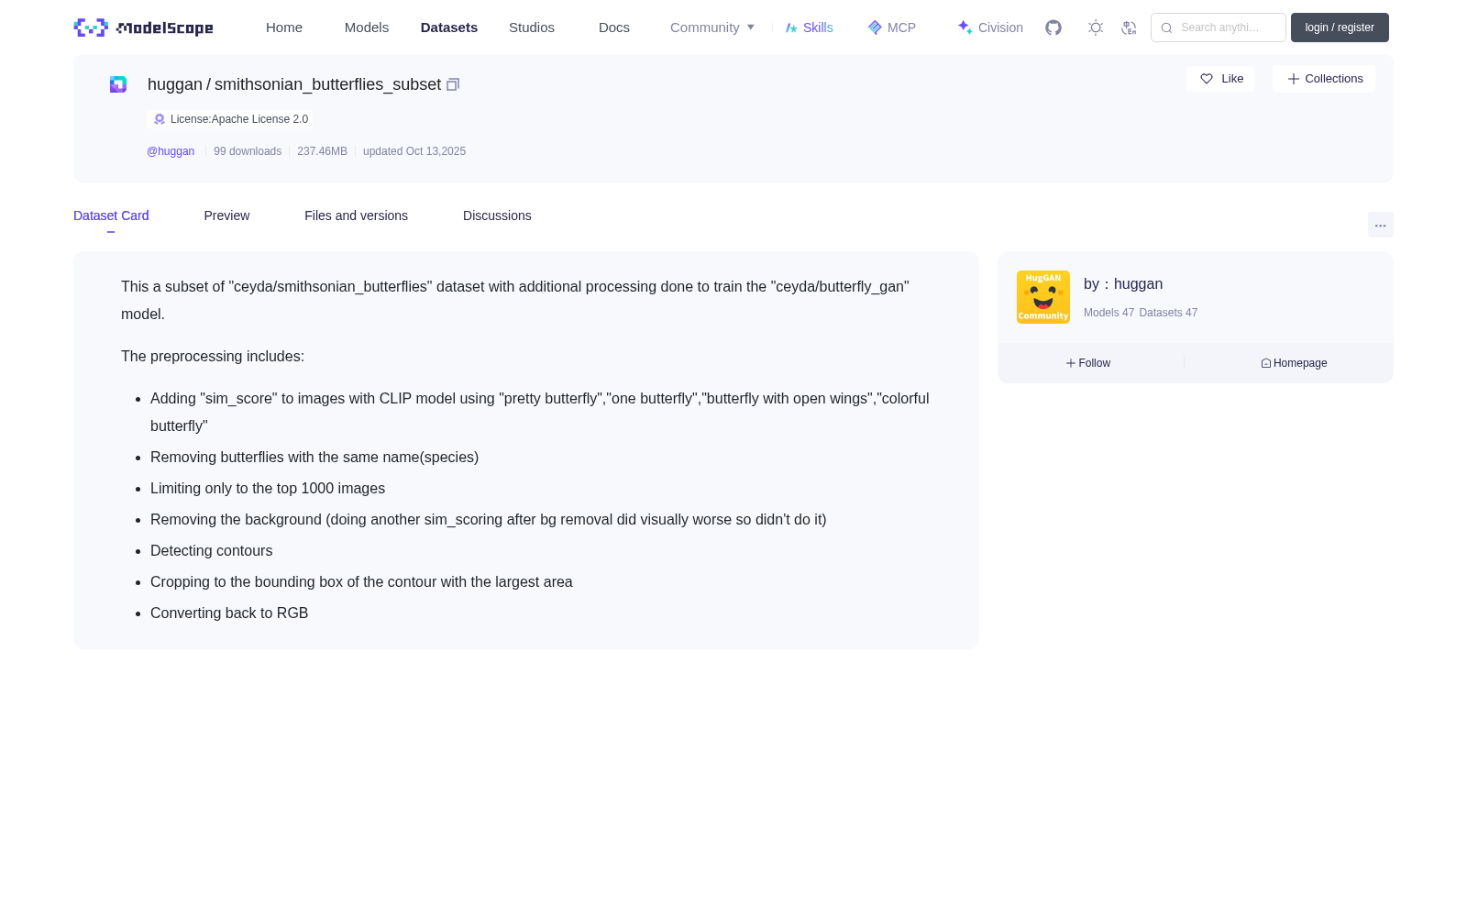
Task: Click the 'Removing the background' bullet
Action: (488, 520)
